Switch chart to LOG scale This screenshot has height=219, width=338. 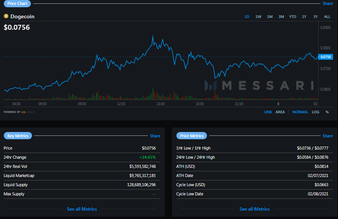click(316, 112)
